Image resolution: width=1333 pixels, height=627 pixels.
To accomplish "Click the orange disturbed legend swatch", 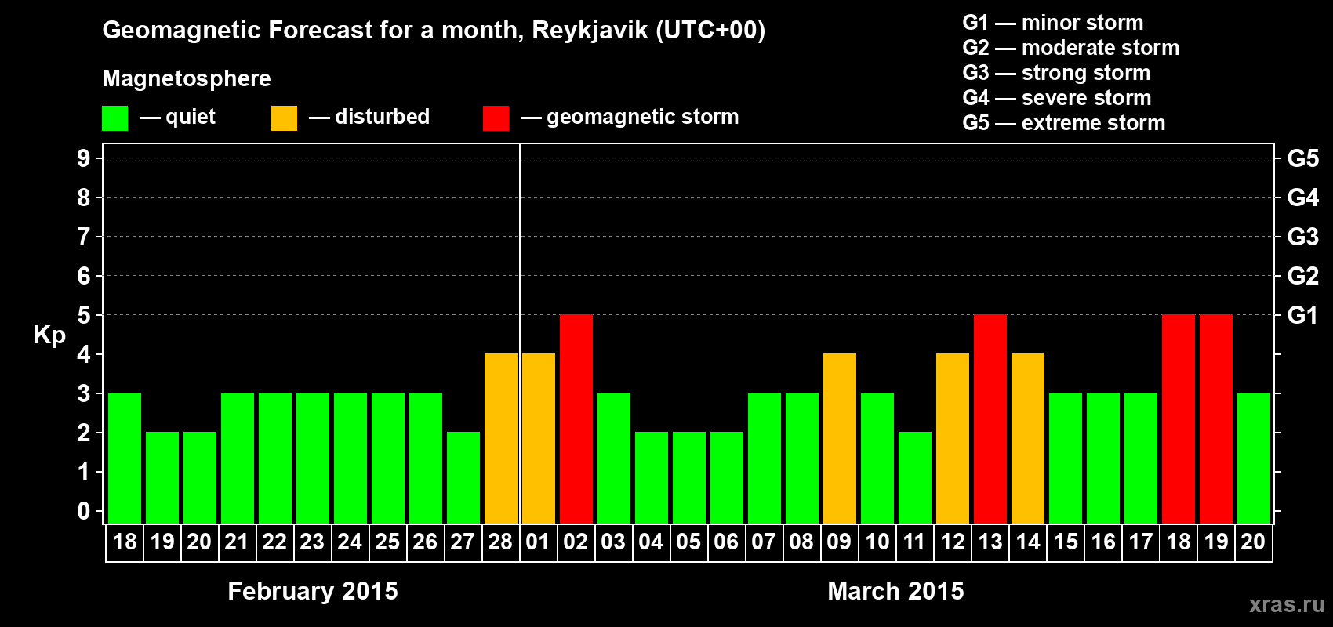I will 284,118.
